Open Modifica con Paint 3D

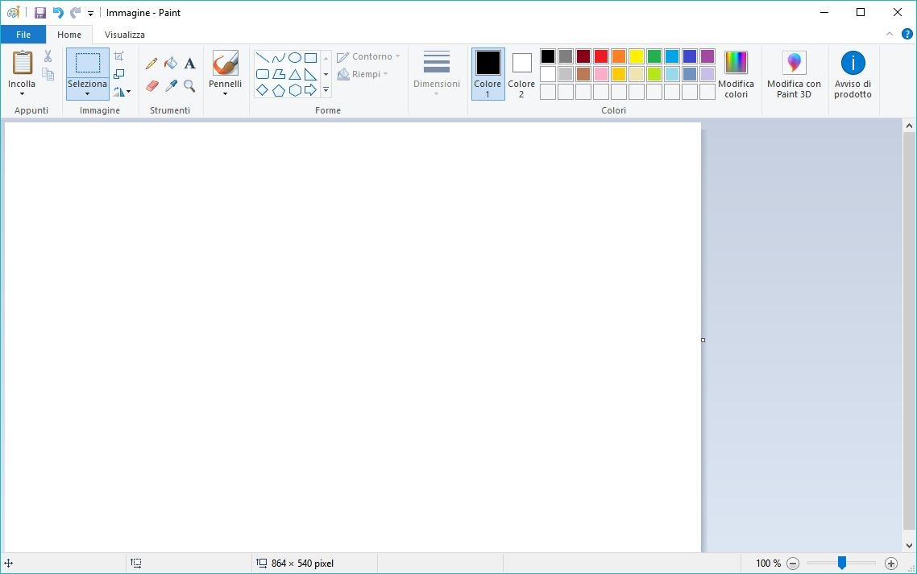point(794,74)
